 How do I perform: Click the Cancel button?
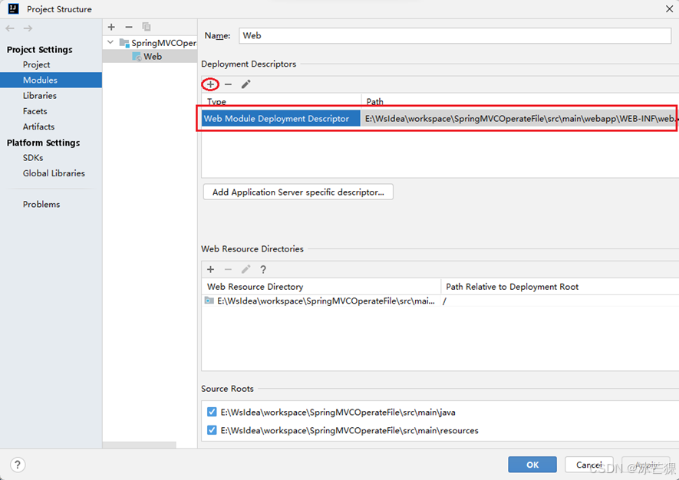click(x=589, y=465)
